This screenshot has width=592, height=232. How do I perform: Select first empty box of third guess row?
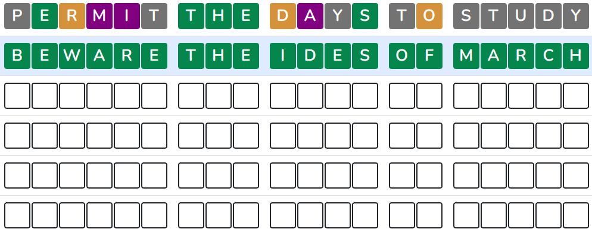(17, 96)
